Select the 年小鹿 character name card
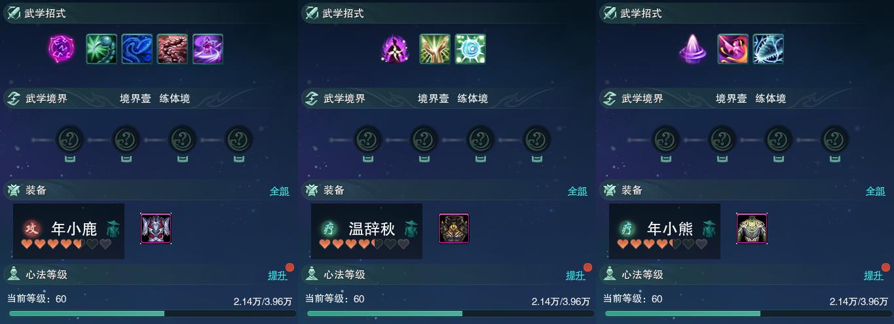 click(69, 231)
